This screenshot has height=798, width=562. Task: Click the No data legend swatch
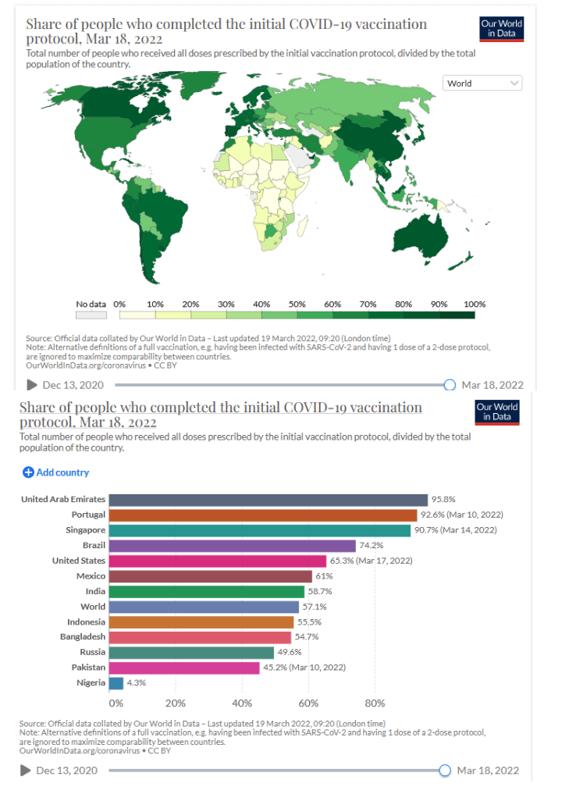point(91,315)
